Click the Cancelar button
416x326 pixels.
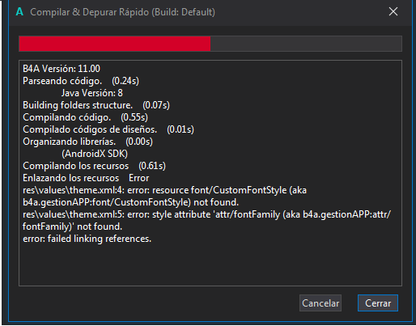(320, 303)
